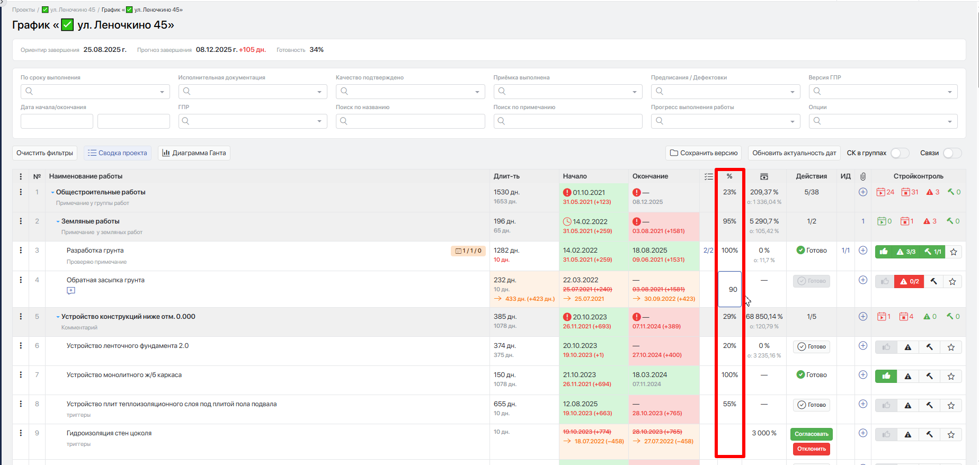Open the three-dot menu for row 6
Image resolution: width=979 pixels, height=465 pixels.
pos(21,345)
